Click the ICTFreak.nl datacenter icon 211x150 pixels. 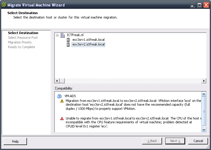coord(63,35)
